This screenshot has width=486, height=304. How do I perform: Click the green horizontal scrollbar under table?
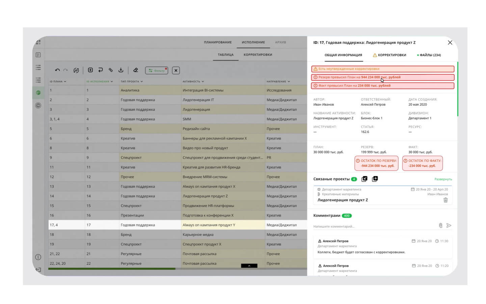pos(112,269)
